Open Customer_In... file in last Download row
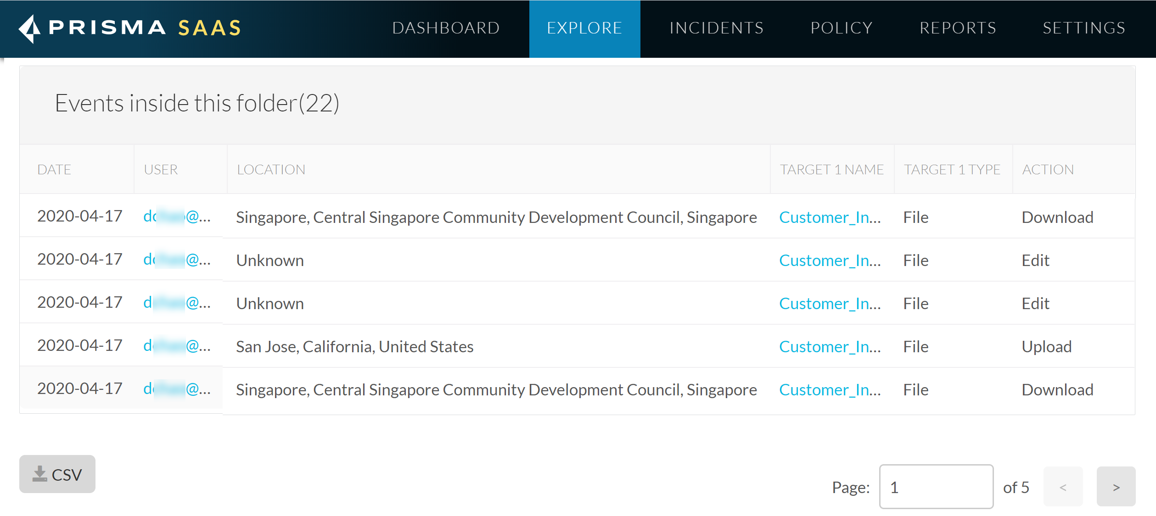The image size is (1156, 516). tap(830, 390)
